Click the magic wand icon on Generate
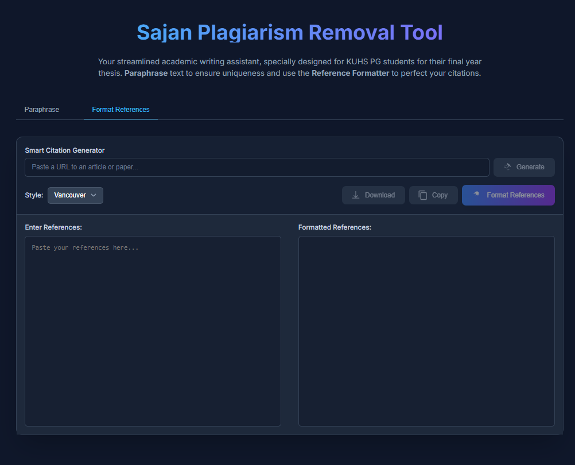The height and width of the screenshot is (465, 575). tap(507, 167)
